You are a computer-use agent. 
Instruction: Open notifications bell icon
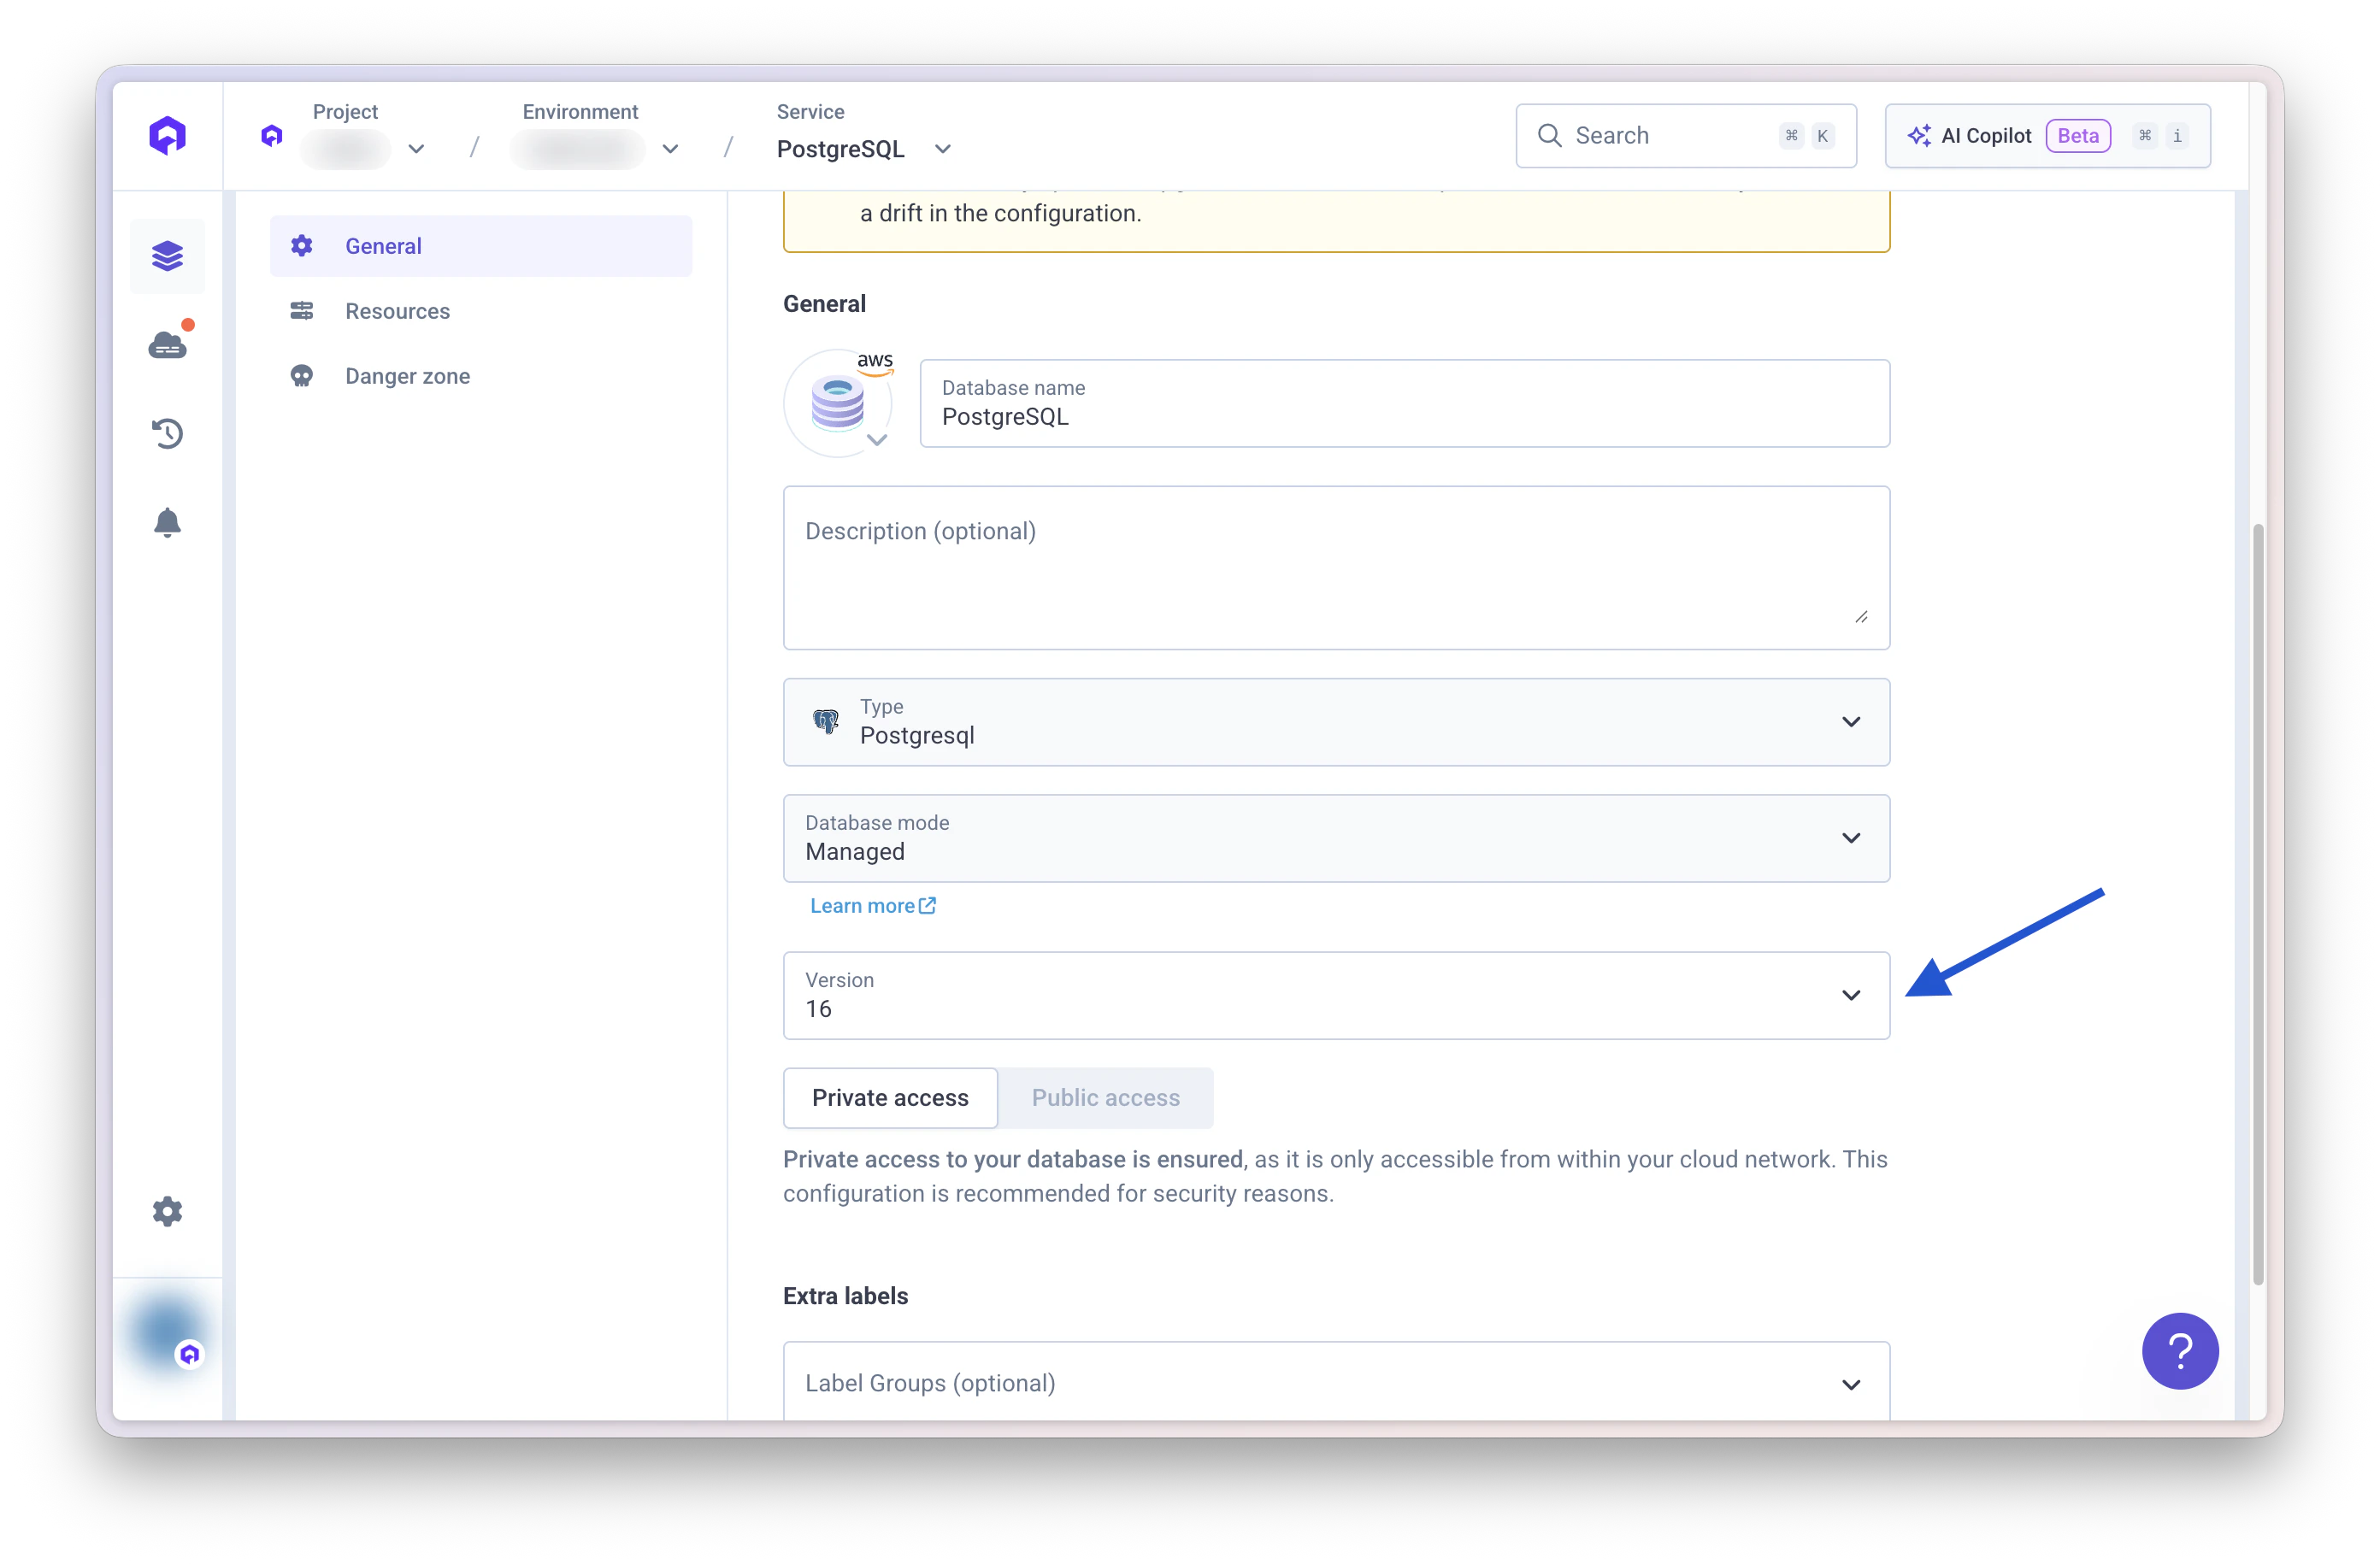(167, 522)
